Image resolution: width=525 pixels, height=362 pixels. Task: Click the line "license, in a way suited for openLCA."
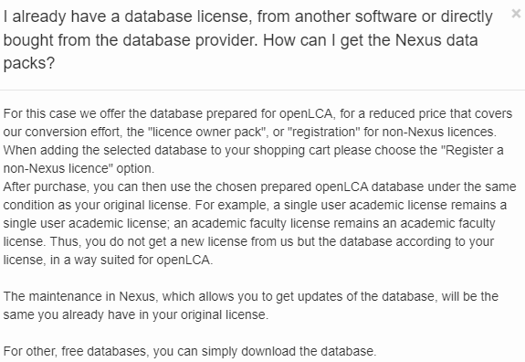(x=108, y=260)
